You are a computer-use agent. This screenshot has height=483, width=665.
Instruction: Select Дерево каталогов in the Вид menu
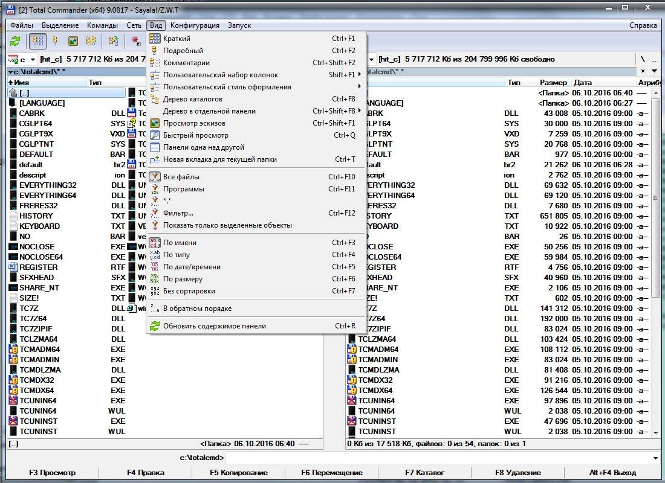[x=256, y=99]
